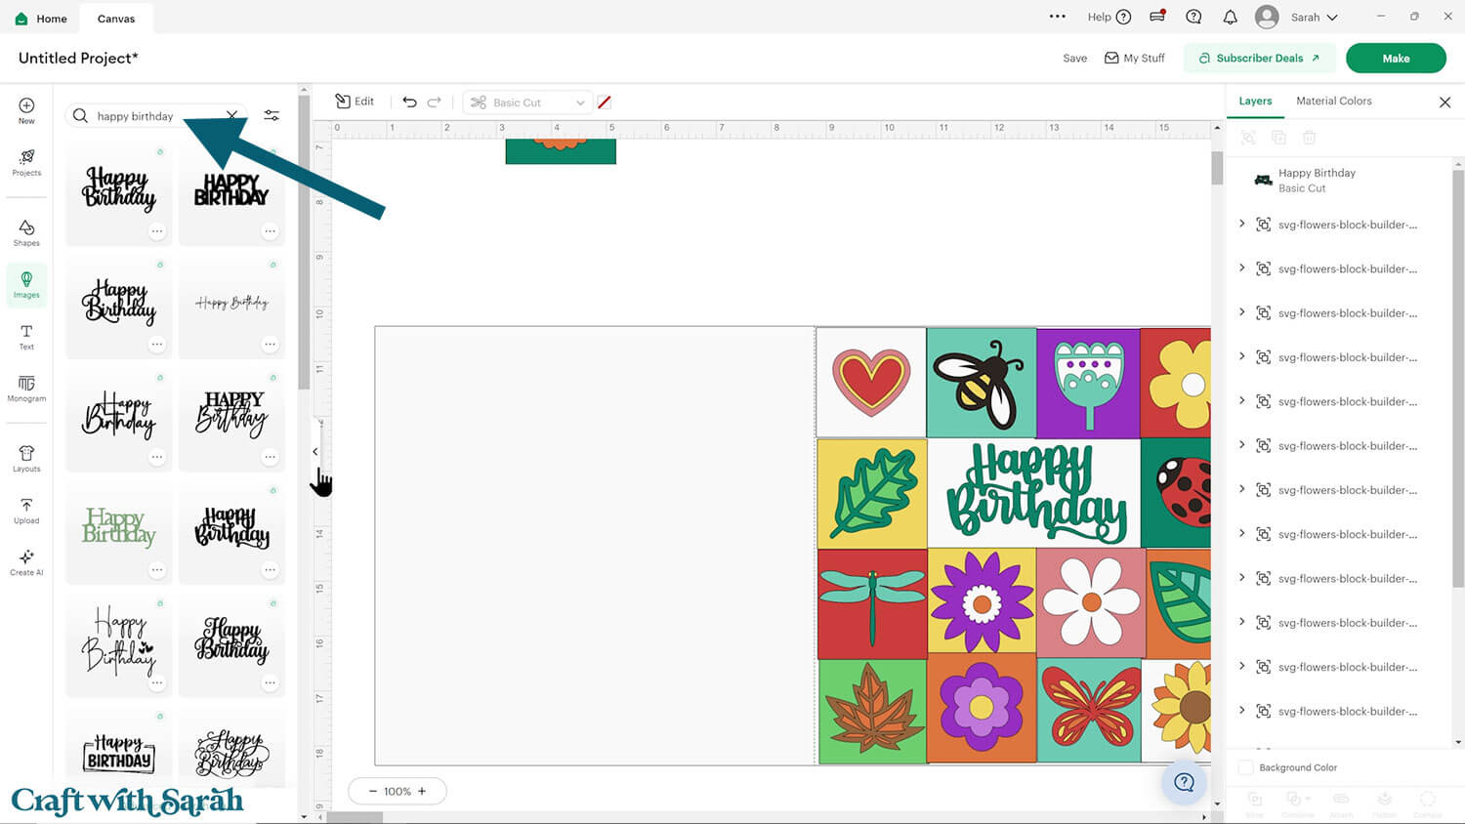This screenshot has width=1465, height=824.
Task: Click the happy birthday search field
Action: pos(156,116)
